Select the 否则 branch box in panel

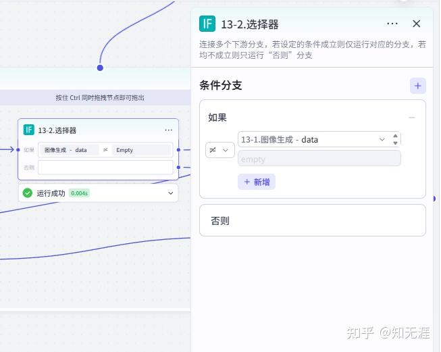313,220
